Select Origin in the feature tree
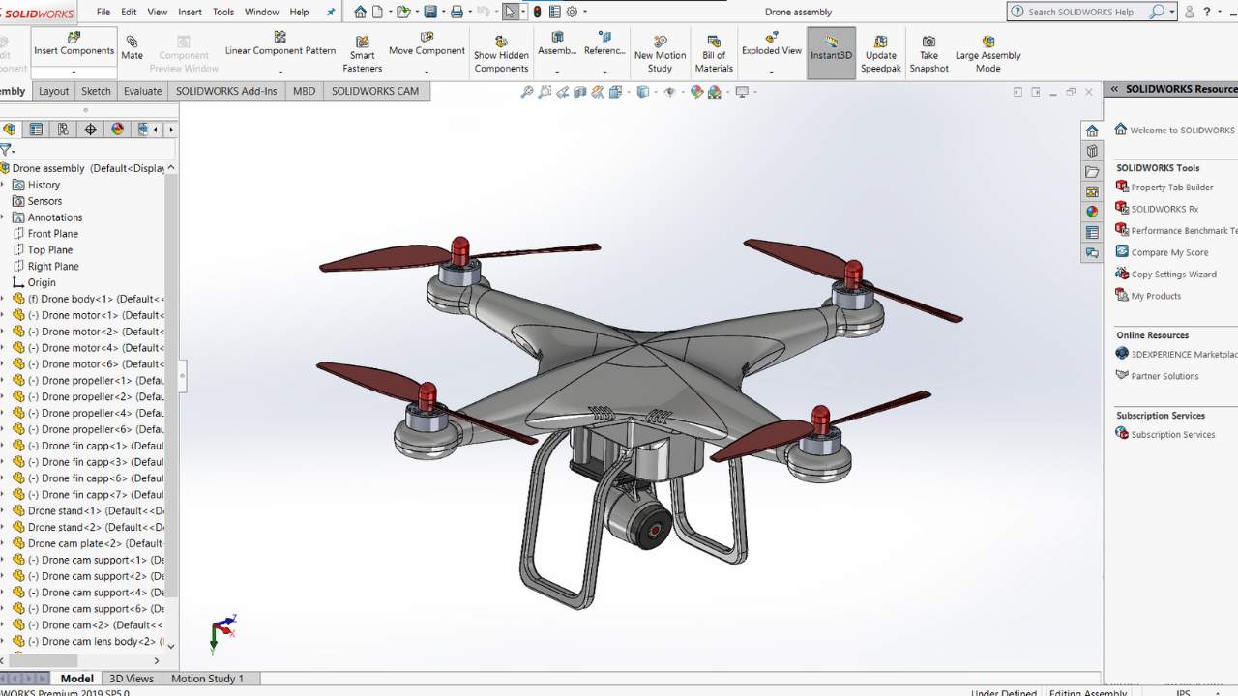The height and width of the screenshot is (696, 1238). point(42,282)
